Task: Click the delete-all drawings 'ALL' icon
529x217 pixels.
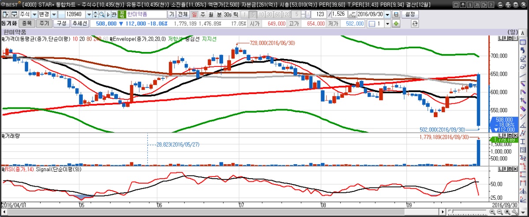Action: (523, 59)
